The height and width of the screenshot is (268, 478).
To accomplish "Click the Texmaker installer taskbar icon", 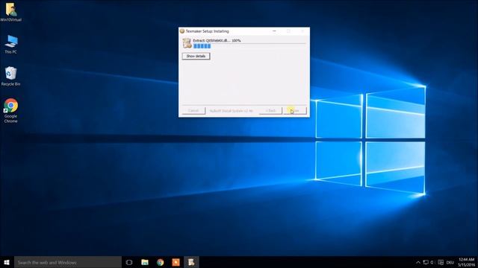I will coord(191,262).
